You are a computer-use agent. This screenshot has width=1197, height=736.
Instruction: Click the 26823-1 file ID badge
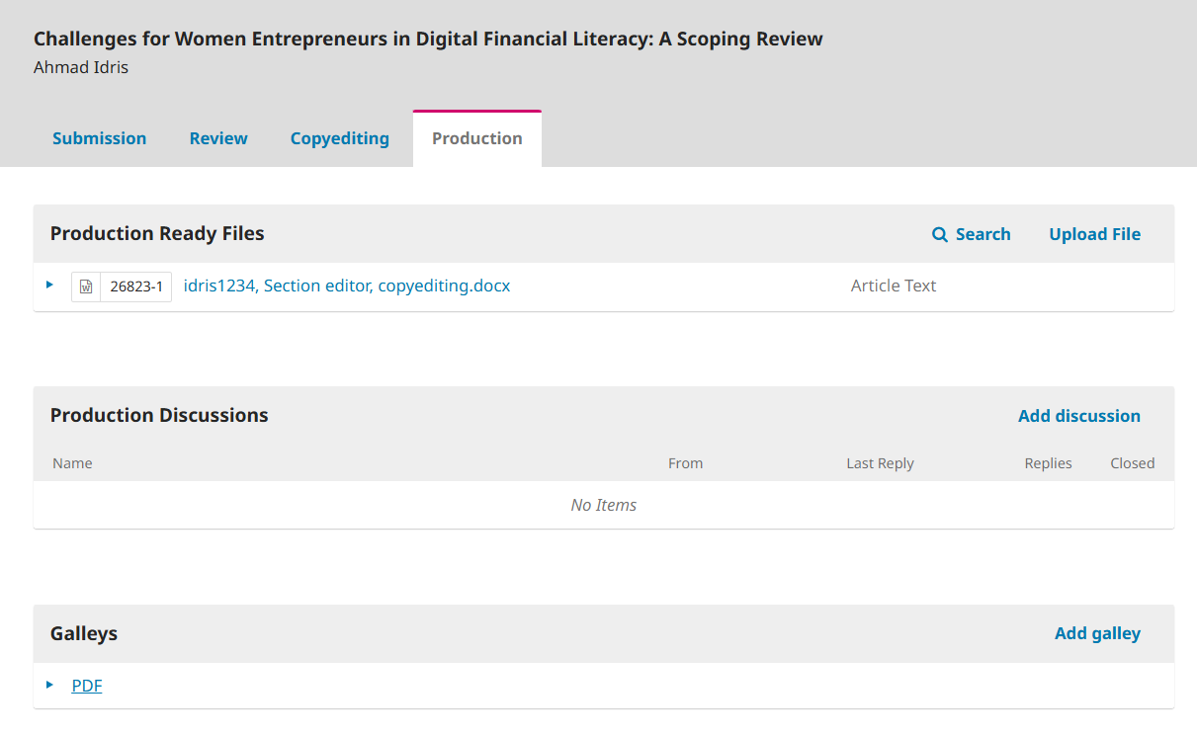click(136, 286)
